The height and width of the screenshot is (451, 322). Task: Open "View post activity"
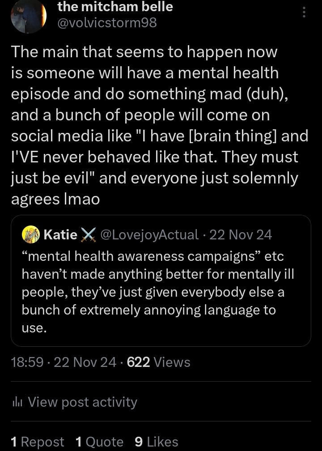pyautogui.click(x=82, y=402)
